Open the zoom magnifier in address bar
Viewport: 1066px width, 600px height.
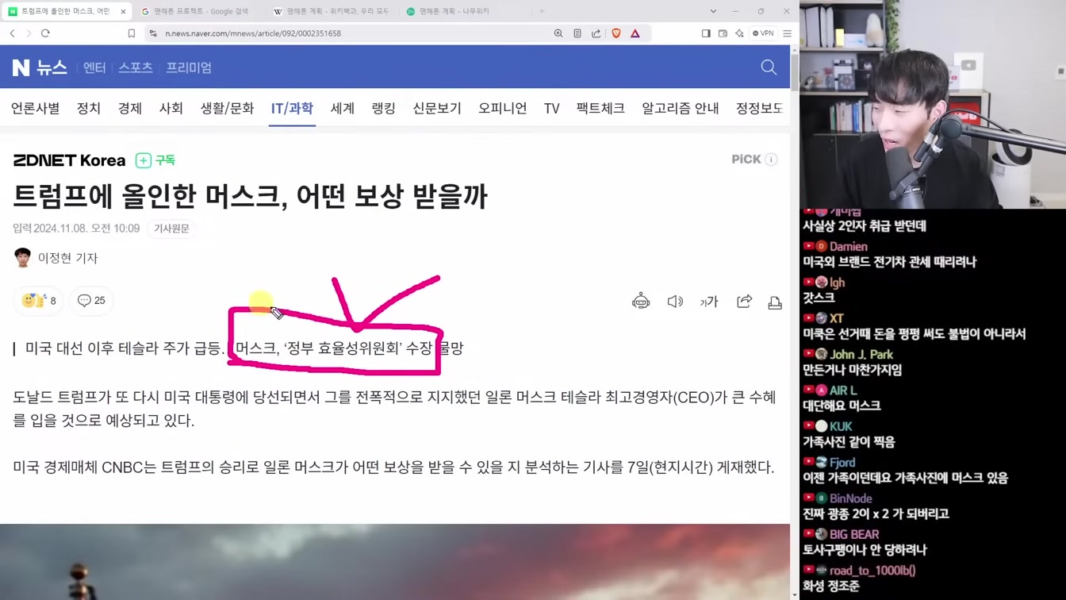pos(558,33)
